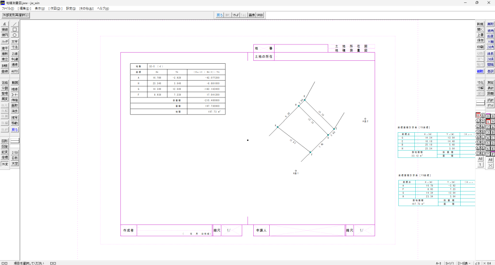The height and width of the screenshot is (265, 495).
Task: Open the S=1/1 scale setting
Action: [451, 263]
